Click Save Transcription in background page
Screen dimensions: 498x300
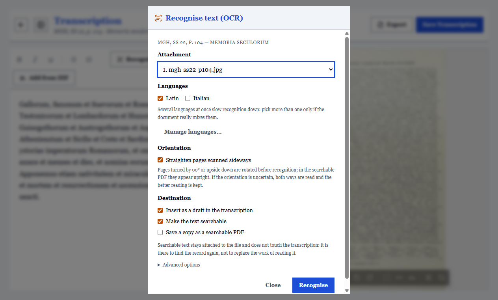(x=450, y=24)
